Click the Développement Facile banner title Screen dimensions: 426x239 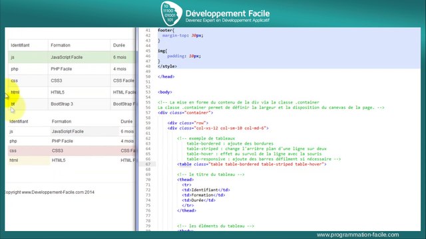(x=228, y=13)
